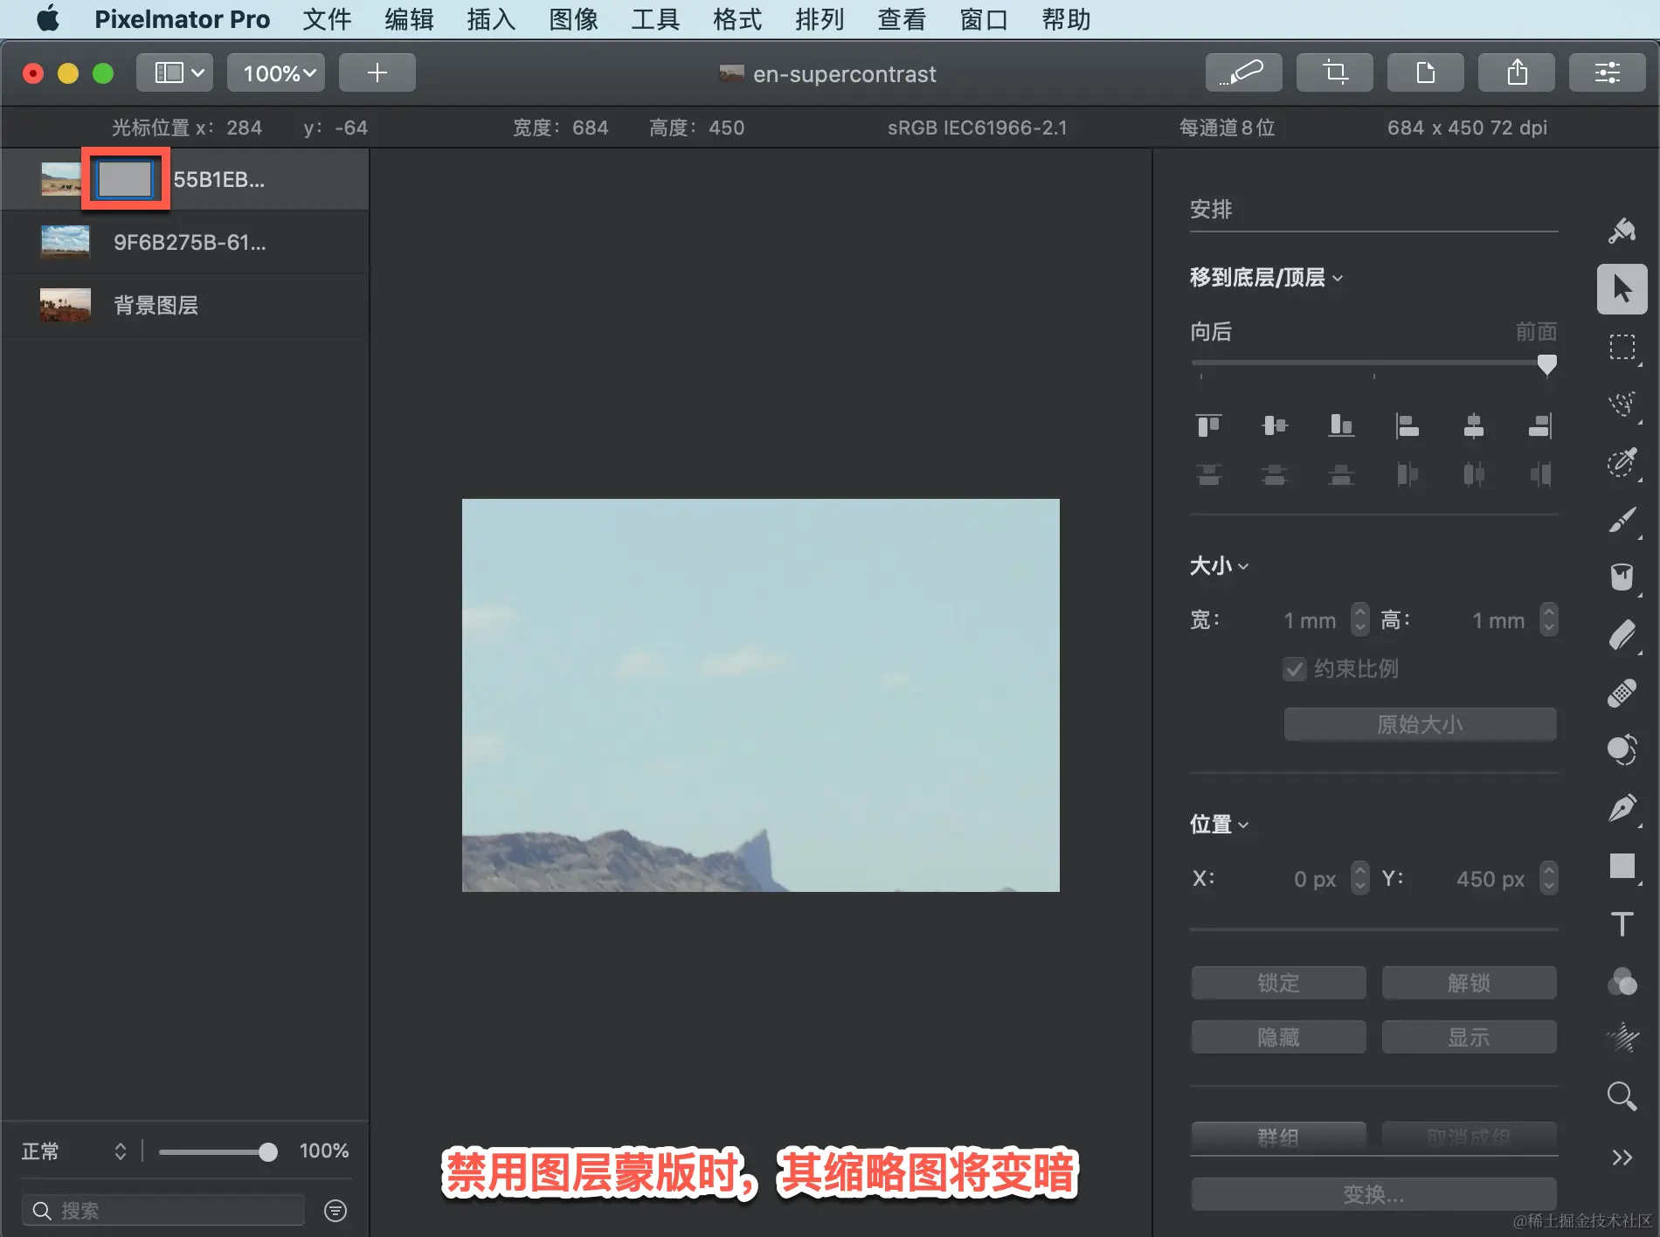Screen dimensions: 1660x1237
Task: Open the tool options sliders button
Action: click(1608, 73)
